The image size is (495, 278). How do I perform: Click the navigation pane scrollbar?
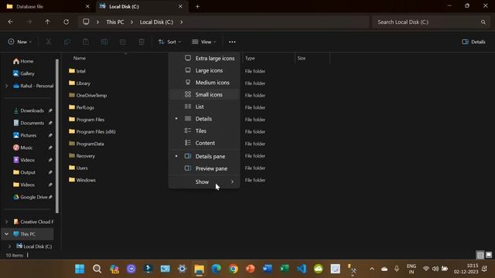click(57, 136)
